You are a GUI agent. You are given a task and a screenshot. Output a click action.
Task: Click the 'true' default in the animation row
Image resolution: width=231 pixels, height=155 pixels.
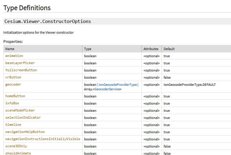pos(167,56)
